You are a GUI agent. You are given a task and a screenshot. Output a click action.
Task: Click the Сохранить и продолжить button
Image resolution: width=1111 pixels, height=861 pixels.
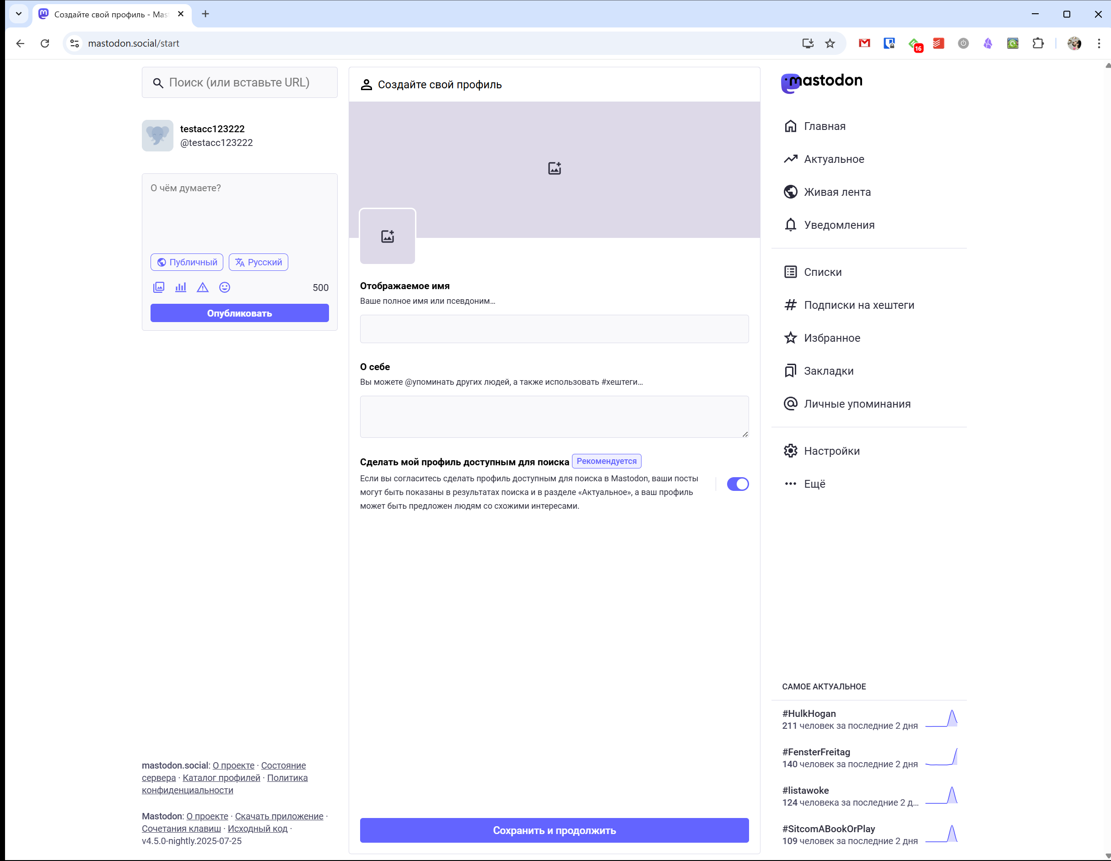554,830
